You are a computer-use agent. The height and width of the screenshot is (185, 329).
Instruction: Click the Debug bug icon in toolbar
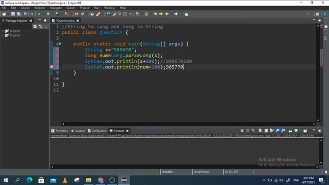[x=39, y=14]
